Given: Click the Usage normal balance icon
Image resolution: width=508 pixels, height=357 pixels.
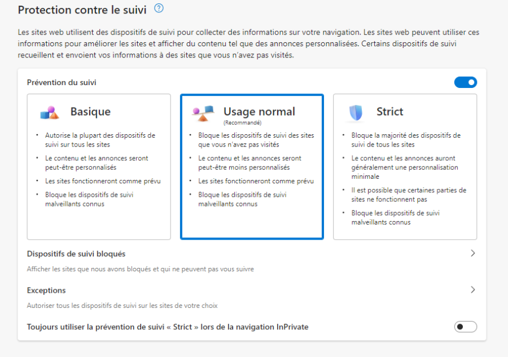Looking at the screenshot, I should [203, 113].
